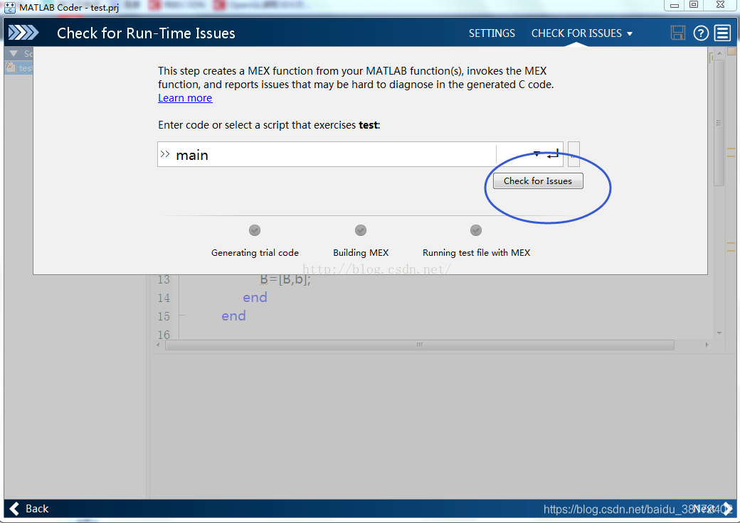Click the workflow chevrons icon in header
This screenshot has width=740, height=523.
(x=23, y=33)
